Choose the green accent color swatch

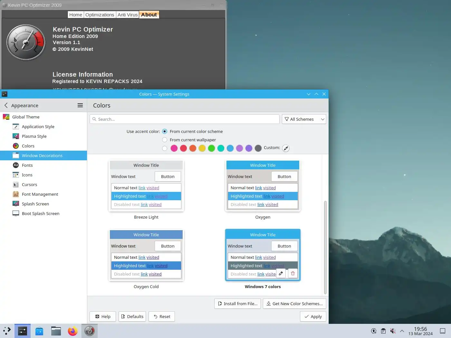click(x=211, y=148)
